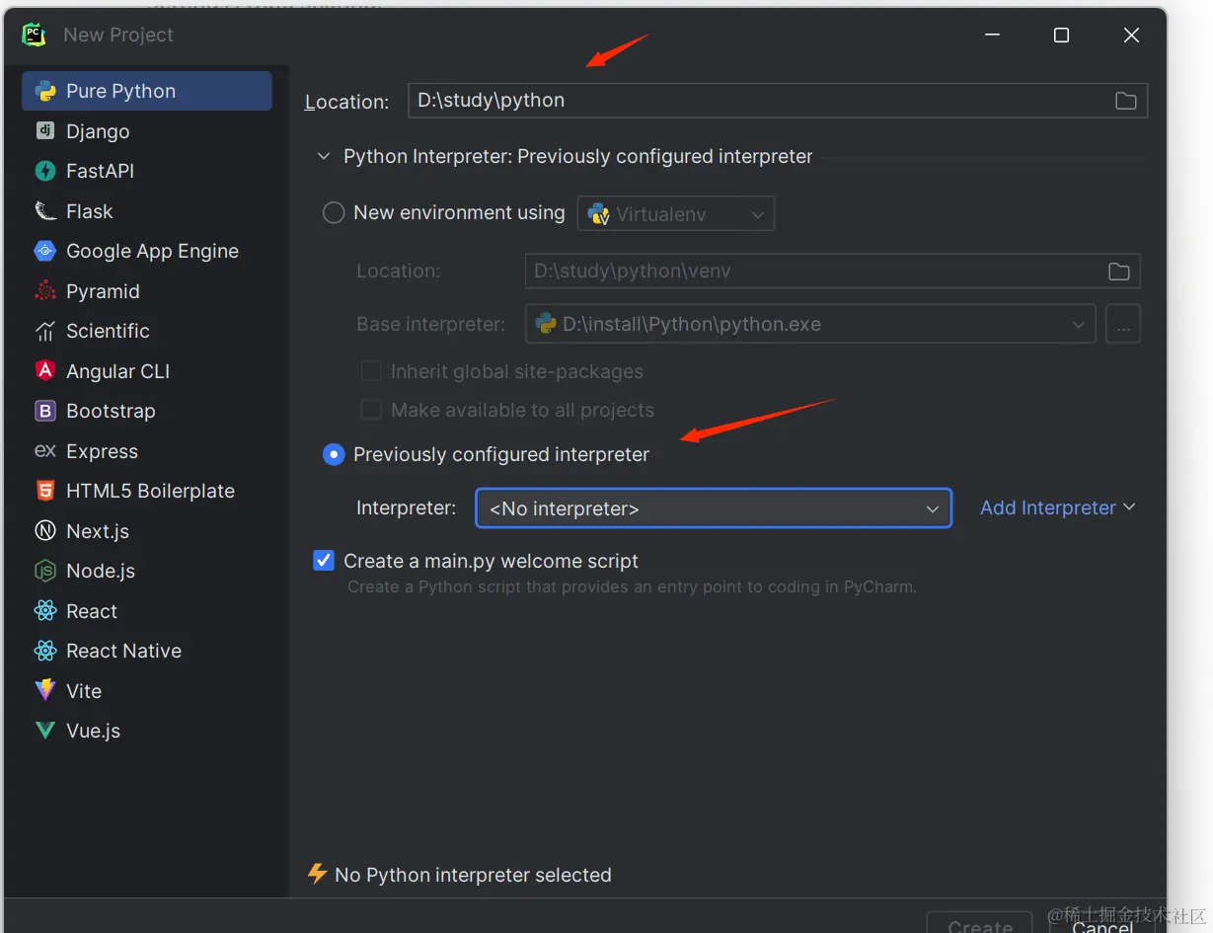Choose Vue.js in project type list
This screenshot has width=1213, height=933.
pos(147,731)
